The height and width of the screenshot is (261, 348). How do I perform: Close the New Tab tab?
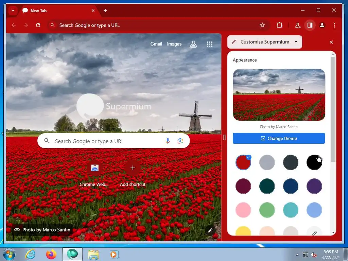point(93,11)
